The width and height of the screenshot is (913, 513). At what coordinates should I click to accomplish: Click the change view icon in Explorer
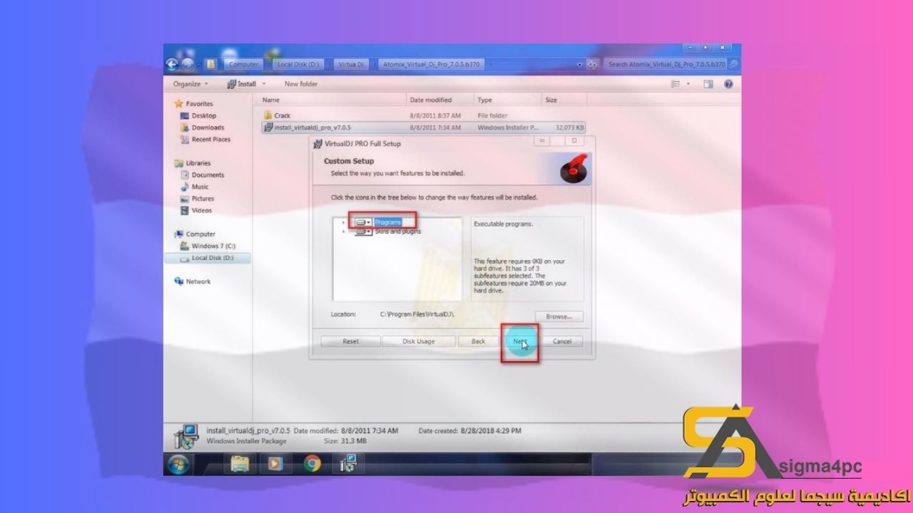tap(675, 84)
